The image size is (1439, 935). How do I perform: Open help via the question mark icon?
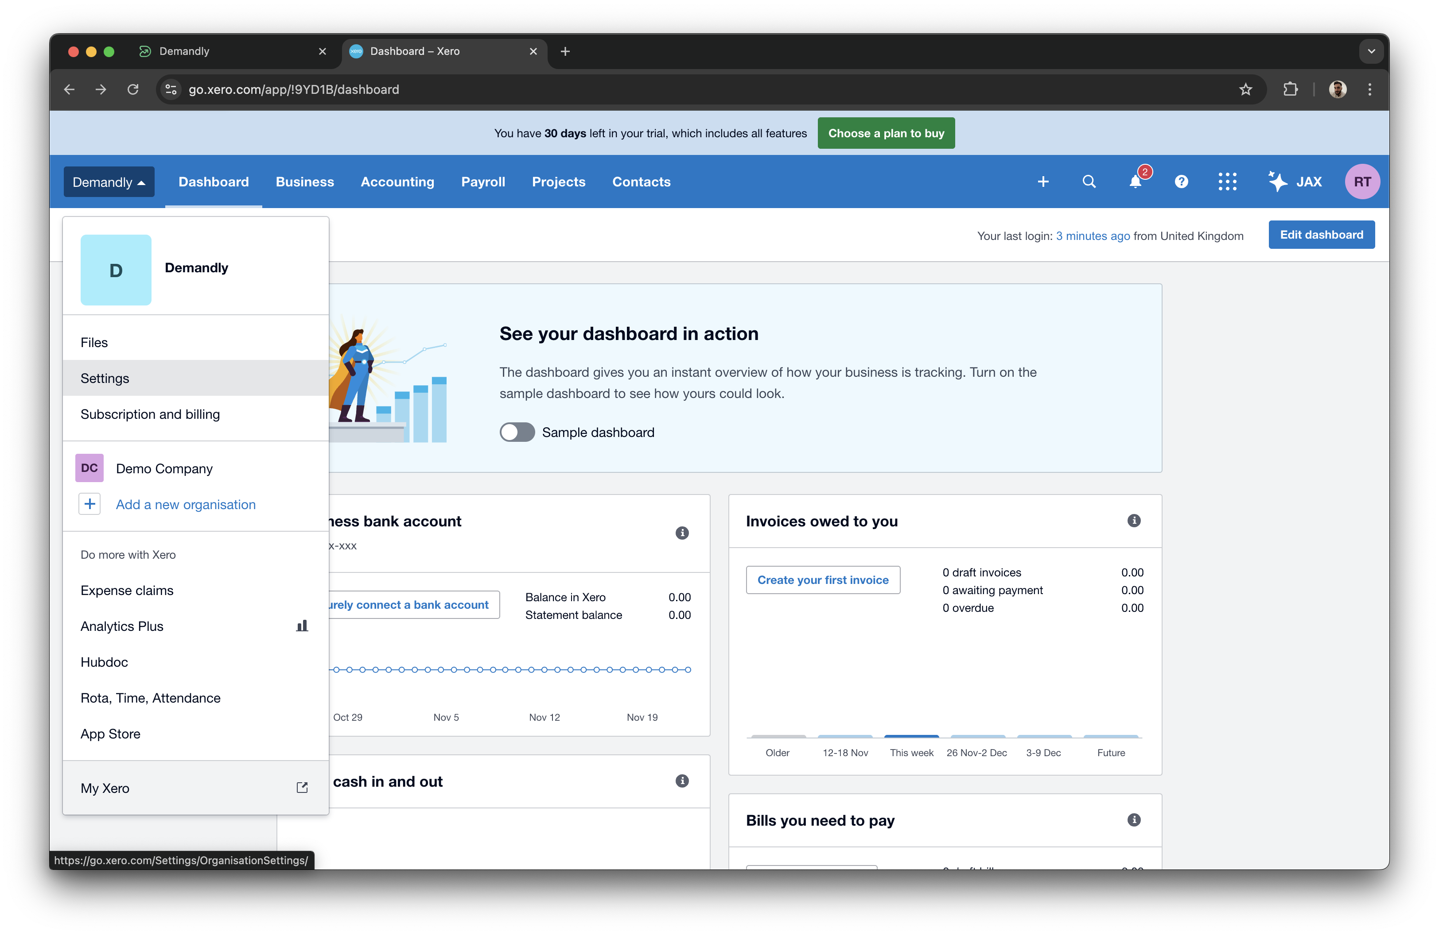(1182, 181)
